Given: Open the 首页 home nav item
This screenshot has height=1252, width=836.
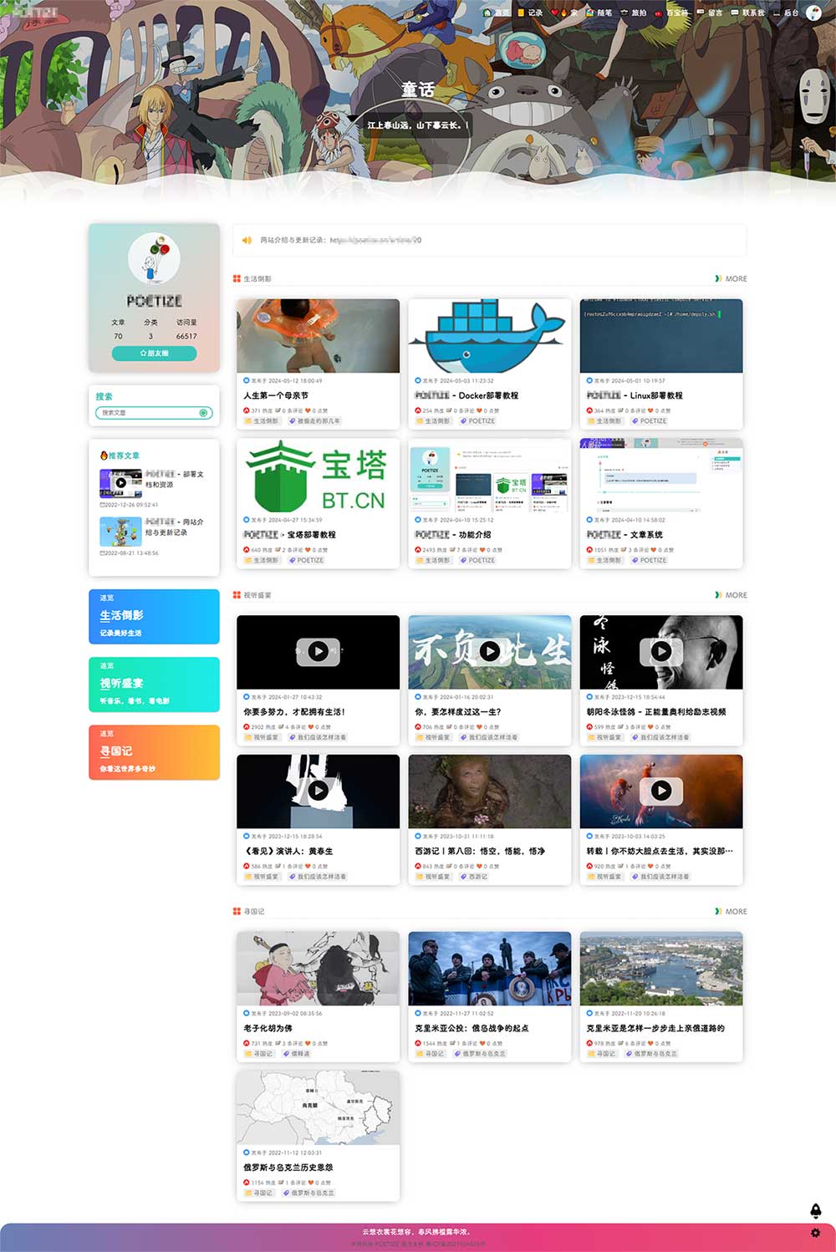Looking at the screenshot, I should pyautogui.click(x=497, y=13).
